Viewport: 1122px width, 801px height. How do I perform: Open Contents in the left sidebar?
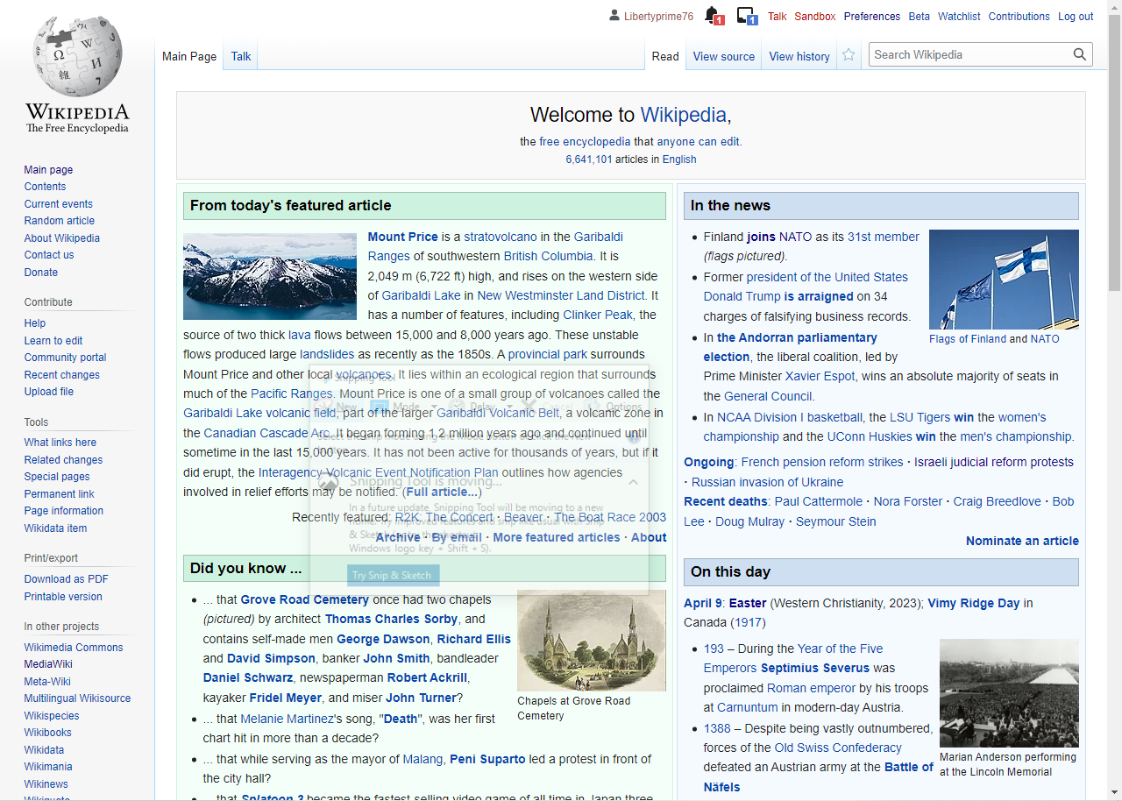pyautogui.click(x=45, y=187)
